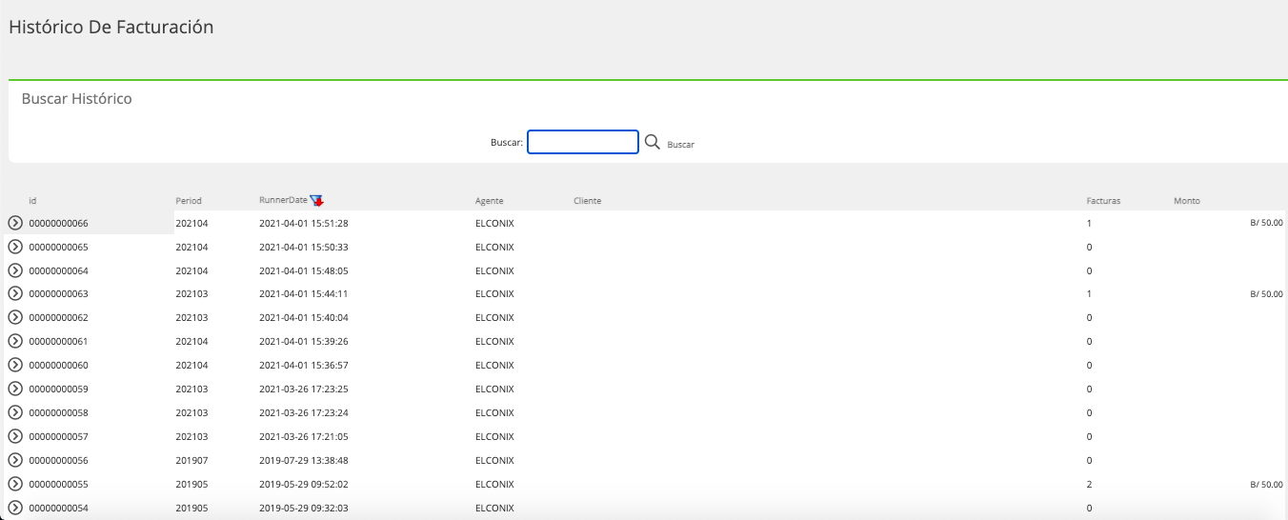This screenshot has width=1288, height=520.
Task: Click B/ 50.00 amount in row 00000000055
Action: [x=1266, y=484]
